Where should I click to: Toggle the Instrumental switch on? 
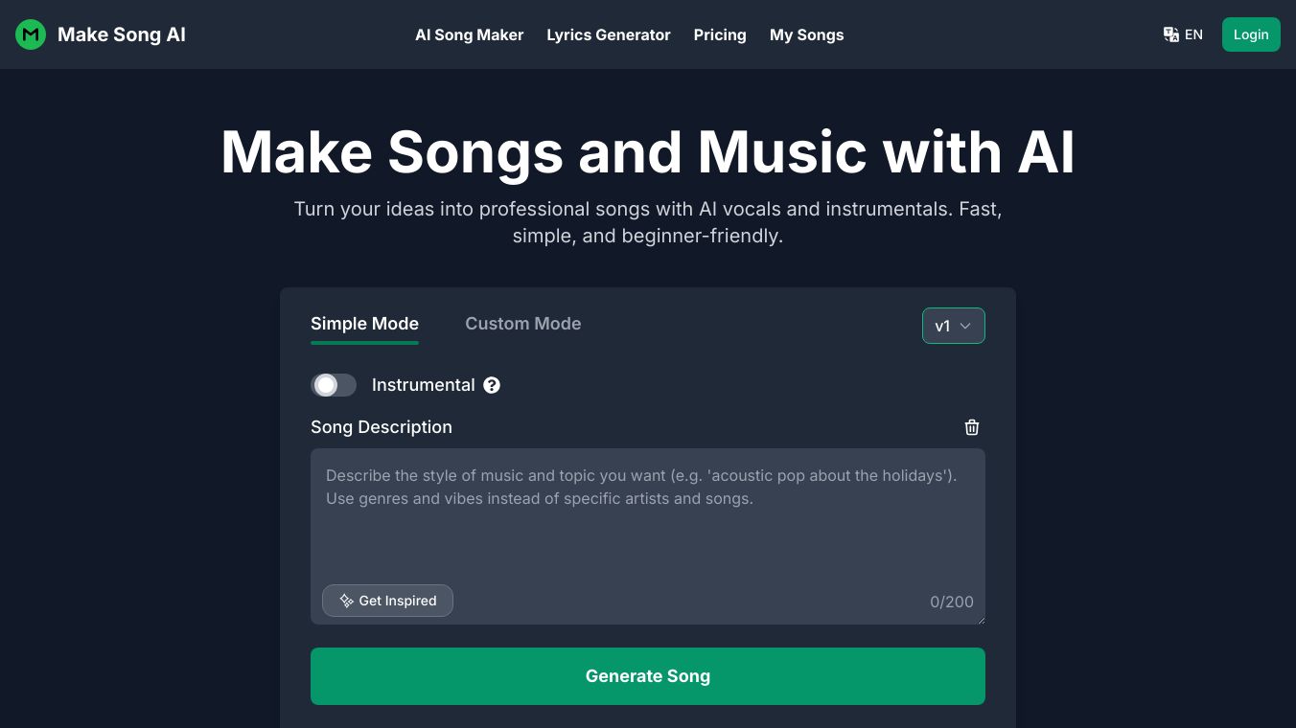tap(334, 385)
